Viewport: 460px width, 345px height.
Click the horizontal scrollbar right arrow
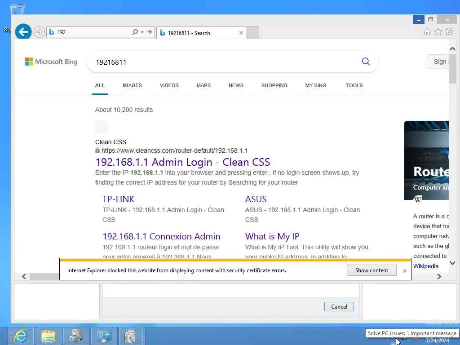tap(439, 276)
